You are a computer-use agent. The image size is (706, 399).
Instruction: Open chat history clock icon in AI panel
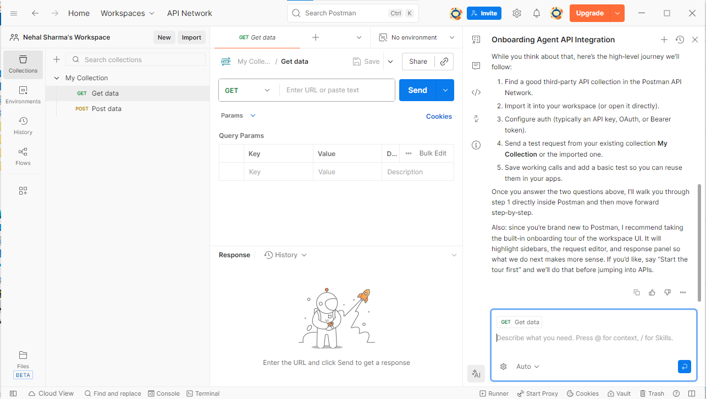(680, 40)
